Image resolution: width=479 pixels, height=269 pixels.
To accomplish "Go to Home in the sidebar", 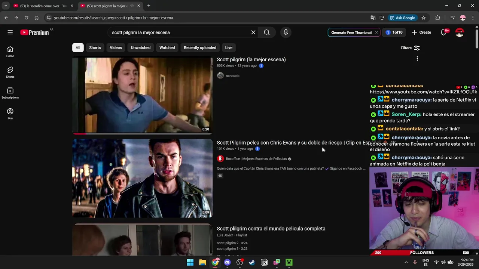I will (x=10, y=52).
